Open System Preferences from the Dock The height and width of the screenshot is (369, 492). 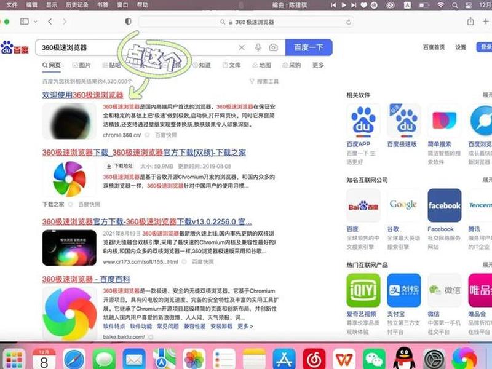435,359
